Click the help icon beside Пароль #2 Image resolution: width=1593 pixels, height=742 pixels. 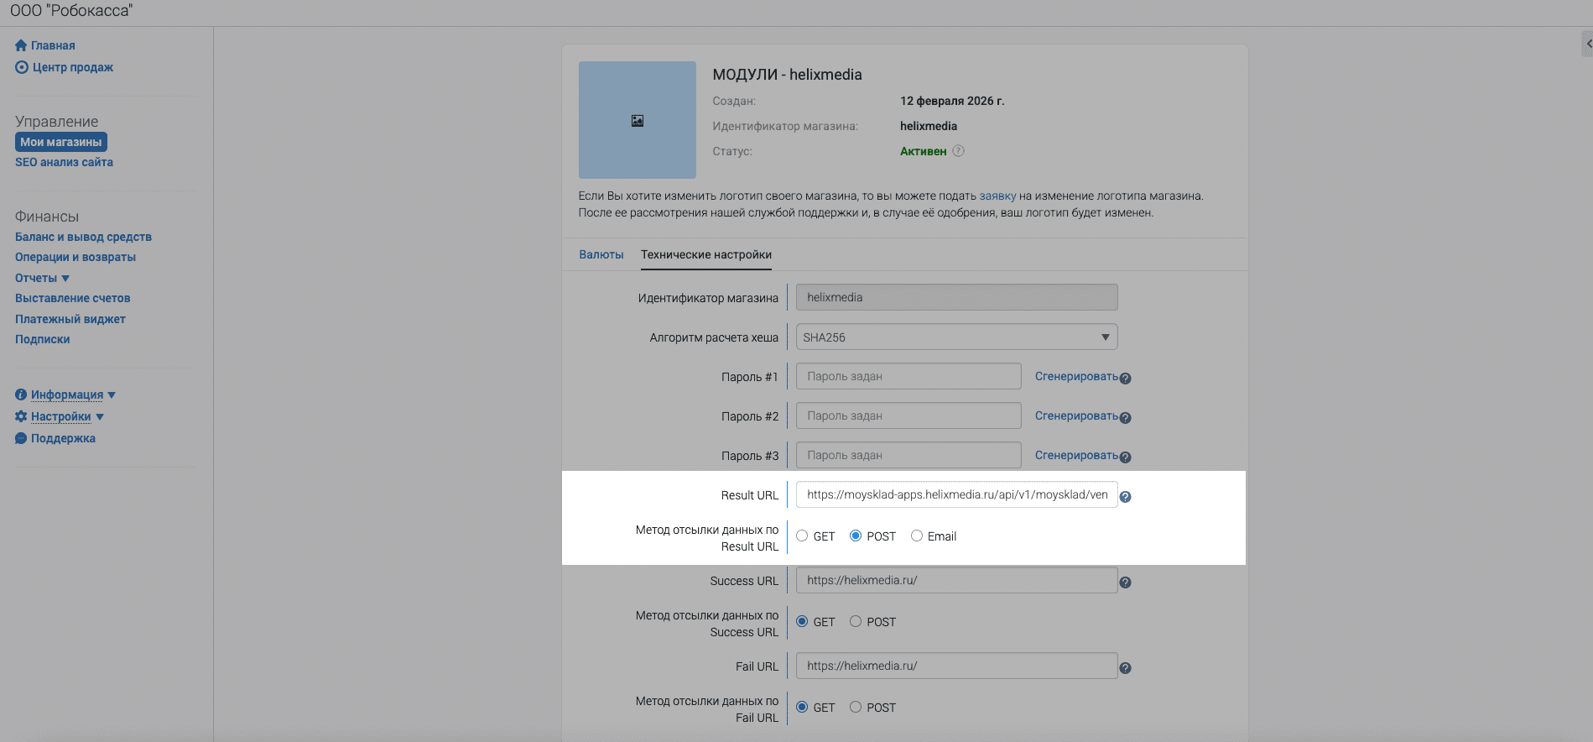pos(1125,418)
